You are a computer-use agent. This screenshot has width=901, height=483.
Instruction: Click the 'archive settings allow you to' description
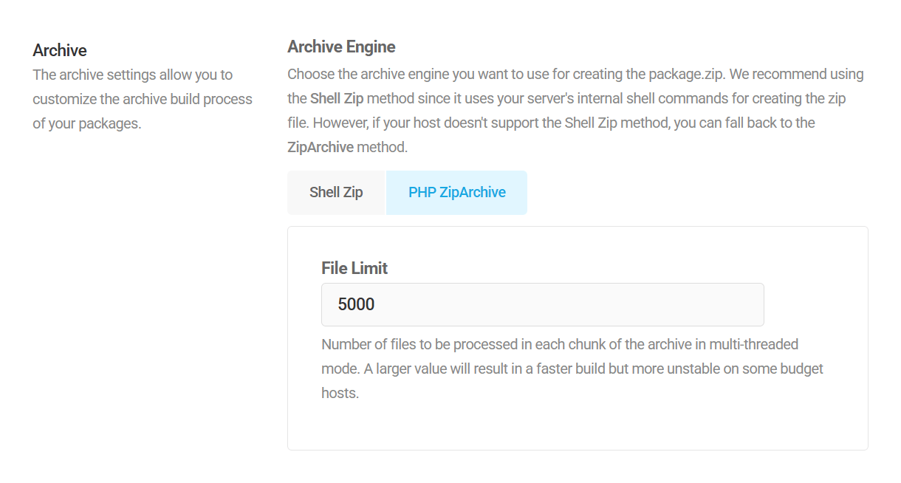(133, 75)
